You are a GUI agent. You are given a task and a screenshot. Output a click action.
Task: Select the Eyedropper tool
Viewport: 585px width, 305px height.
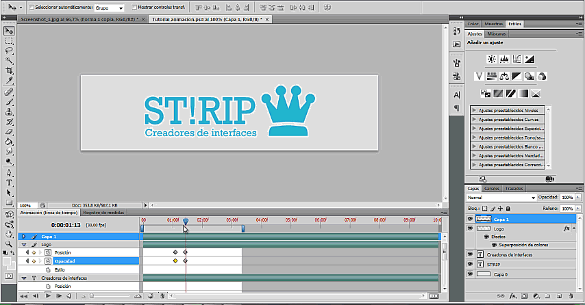click(9, 81)
